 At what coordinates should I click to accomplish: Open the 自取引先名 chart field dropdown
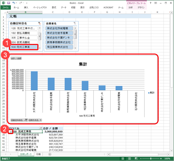[35, 120]
